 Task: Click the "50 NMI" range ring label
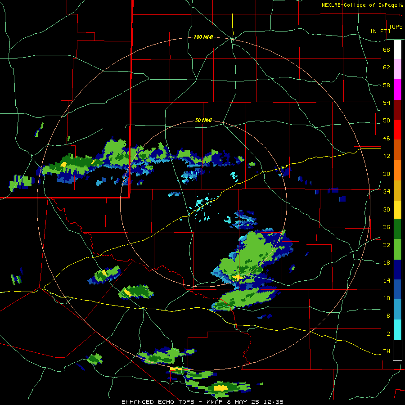203,120
